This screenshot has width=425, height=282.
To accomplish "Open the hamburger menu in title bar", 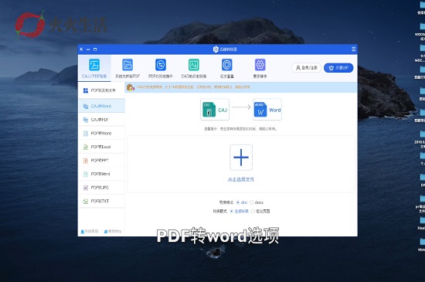I will click(353, 49).
